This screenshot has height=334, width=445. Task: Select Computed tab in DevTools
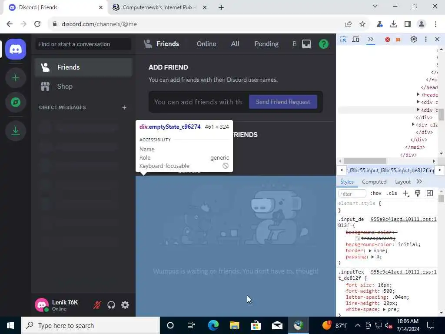[x=374, y=182]
